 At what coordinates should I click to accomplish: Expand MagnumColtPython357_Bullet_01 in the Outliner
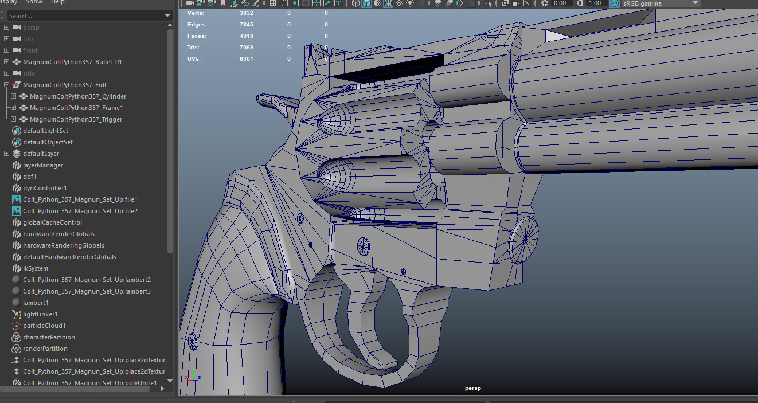pyautogui.click(x=7, y=61)
